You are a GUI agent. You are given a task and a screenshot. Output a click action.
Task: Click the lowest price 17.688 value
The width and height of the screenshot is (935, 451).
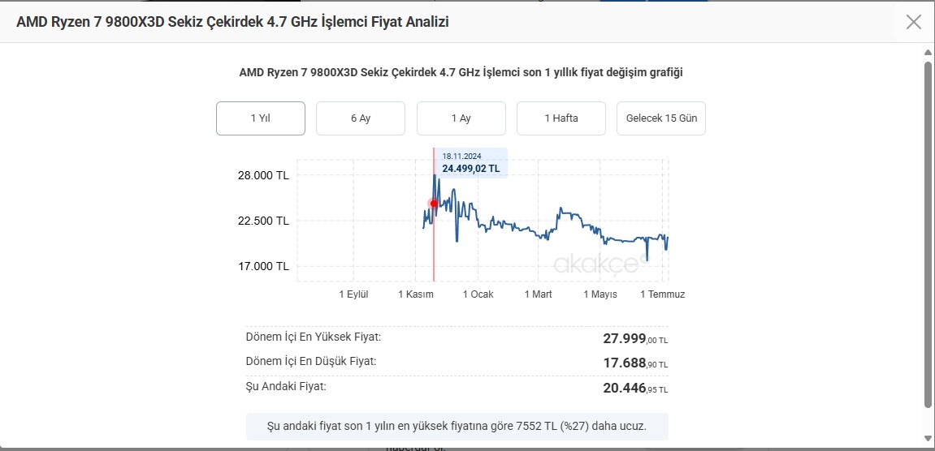tap(636, 363)
